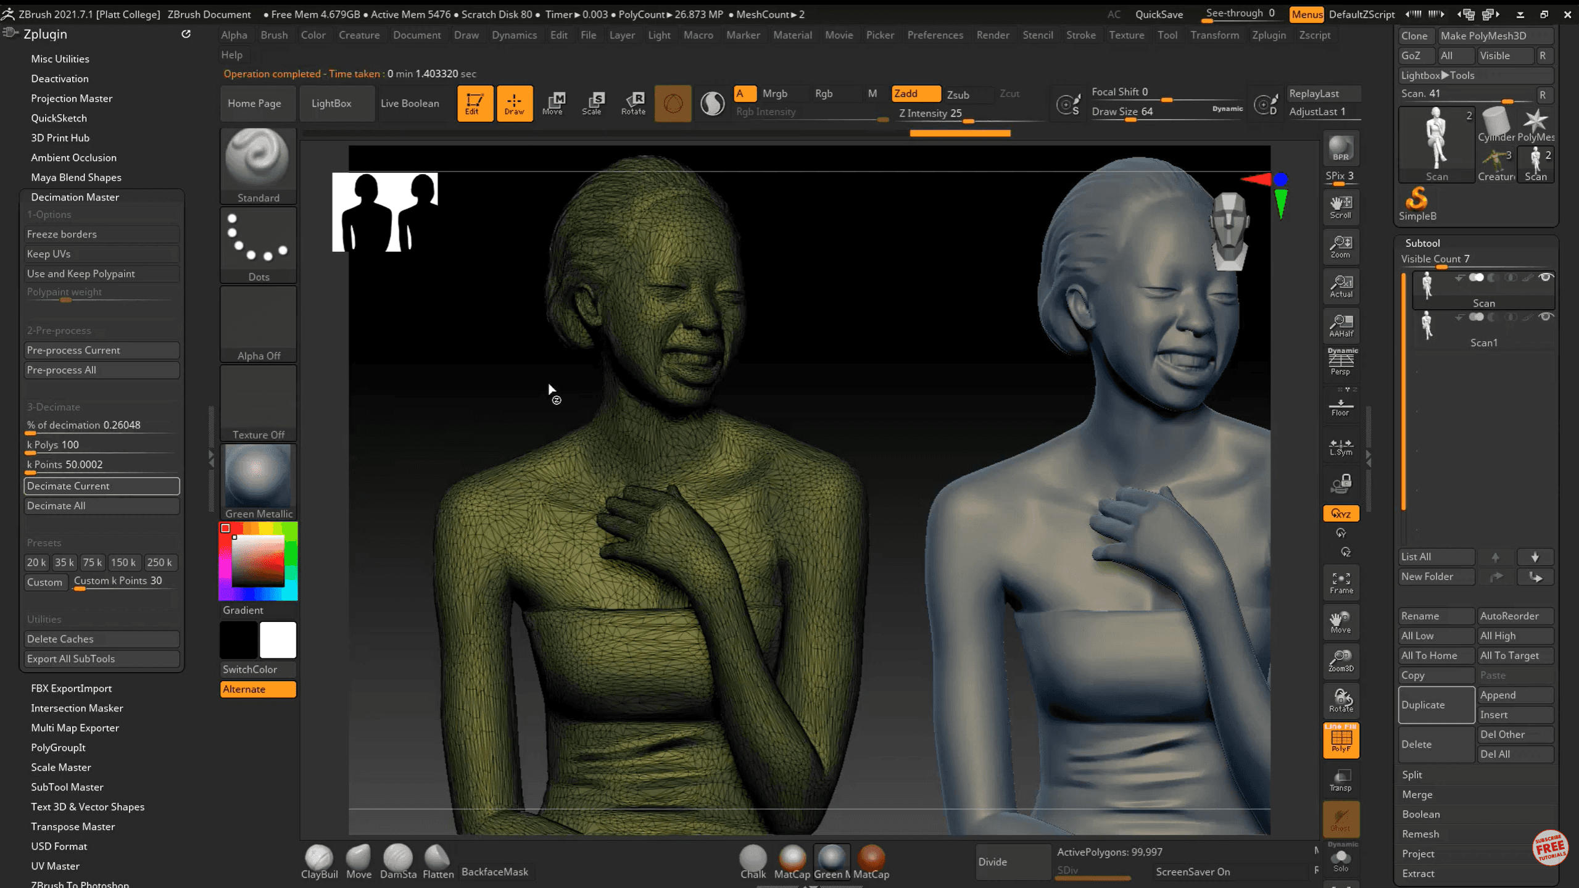This screenshot has width=1579, height=888.
Task: Collapse the Decimation Master section
Action: tap(75, 197)
